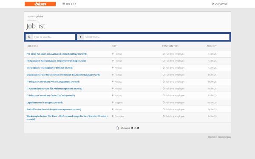Screen dimensions: 255x159
Task: Click location pin in Intralogistik row
Action: (x=113, y=68)
